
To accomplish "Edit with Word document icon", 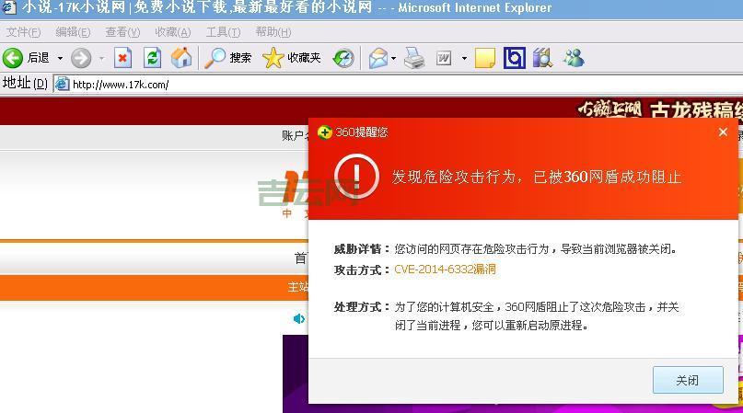I will (x=444, y=58).
